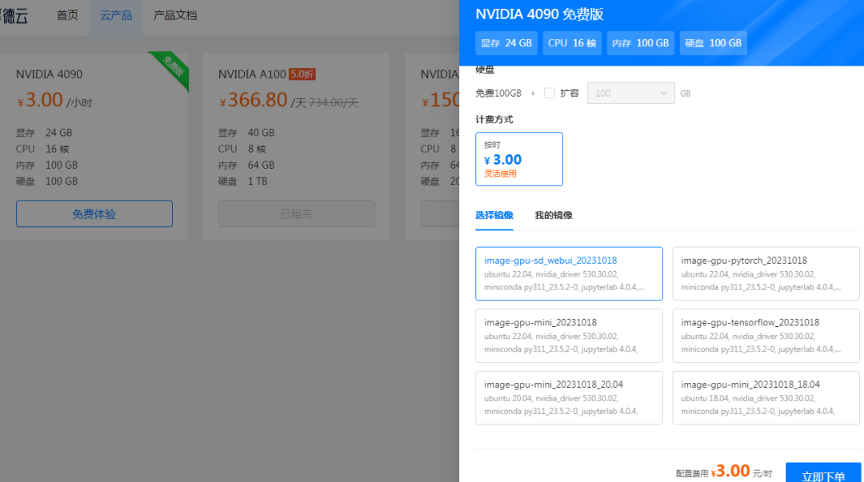Switch to the 我的镜像 tab
This screenshot has height=482, width=864.
[554, 215]
